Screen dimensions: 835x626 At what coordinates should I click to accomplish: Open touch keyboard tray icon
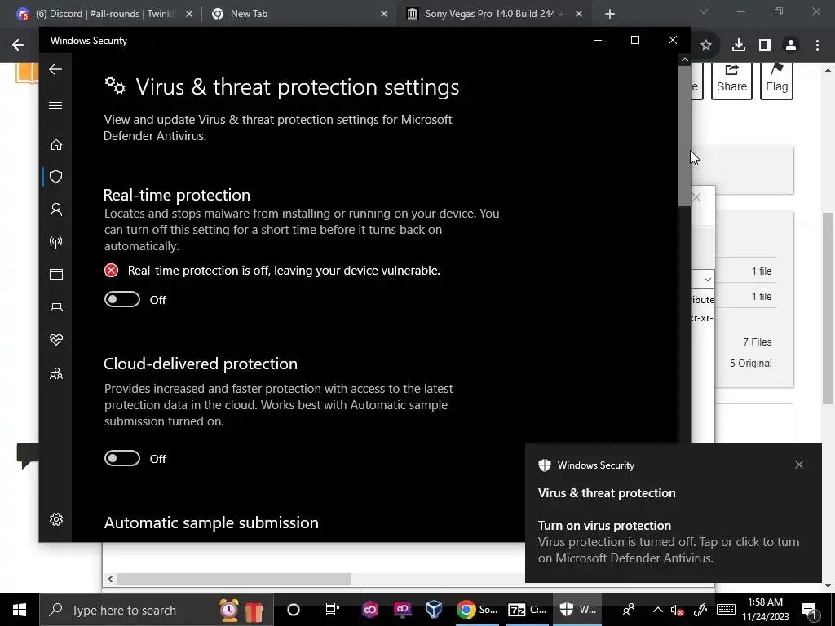point(726,610)
